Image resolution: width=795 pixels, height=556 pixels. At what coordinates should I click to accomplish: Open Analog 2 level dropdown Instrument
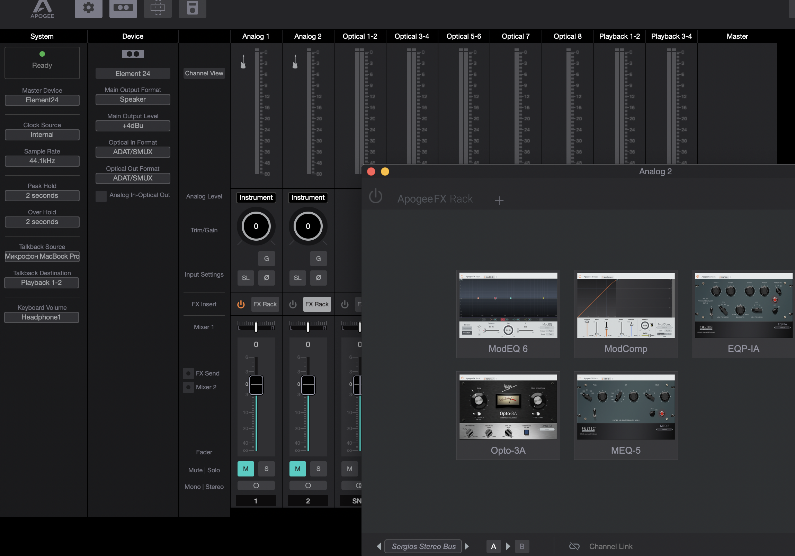coord(308,198)
